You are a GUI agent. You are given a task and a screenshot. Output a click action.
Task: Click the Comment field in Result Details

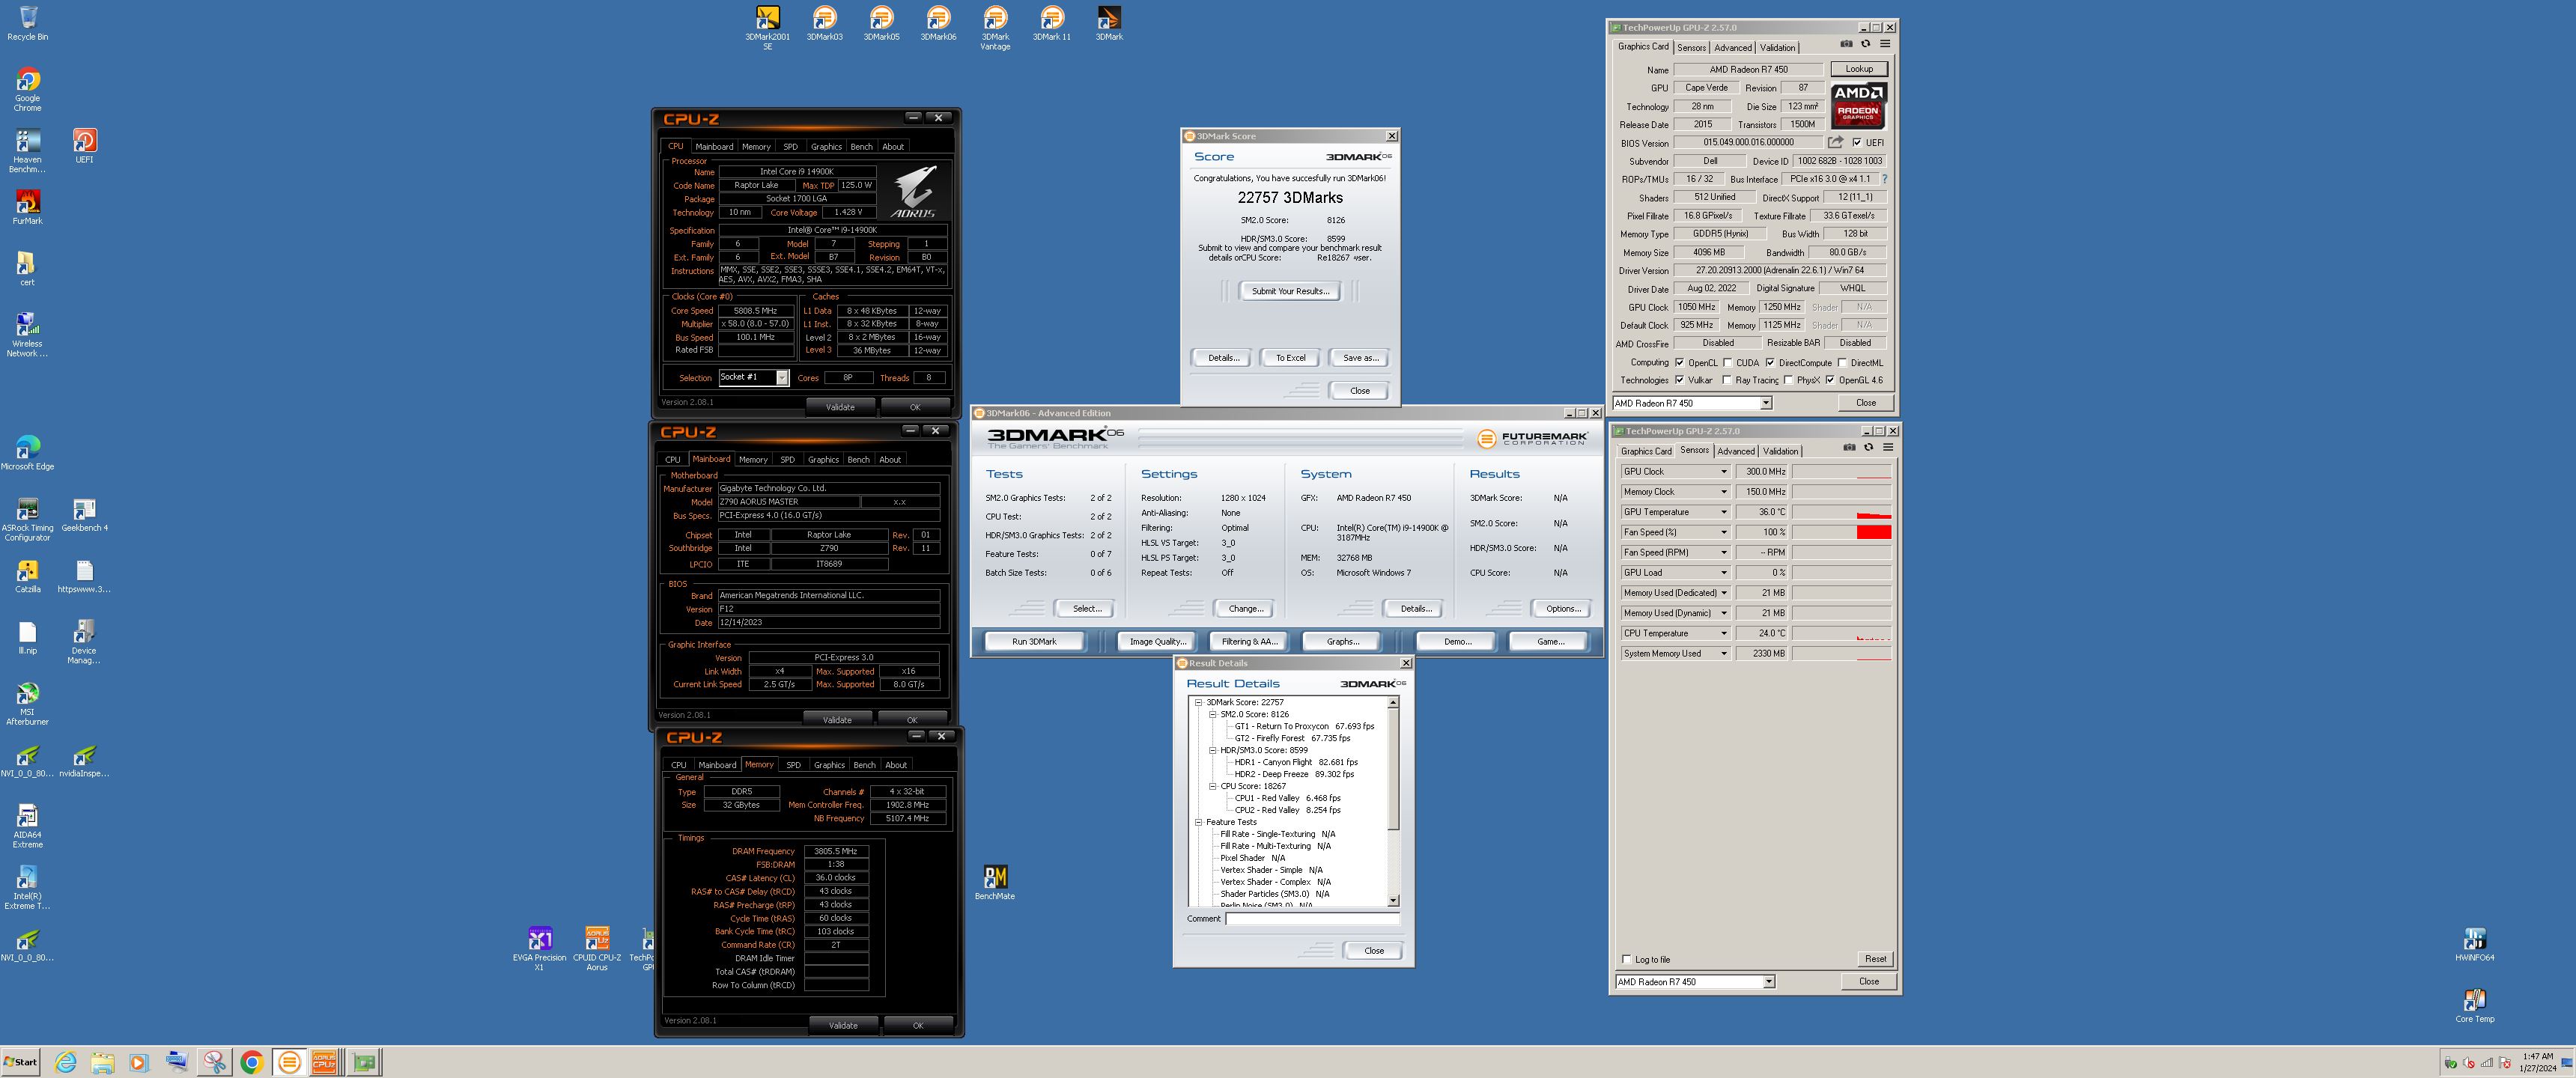[x=1312, y=919]
